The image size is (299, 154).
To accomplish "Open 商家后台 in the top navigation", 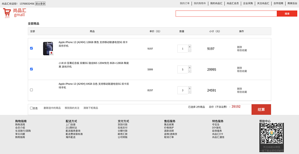I will pos(292,3).
